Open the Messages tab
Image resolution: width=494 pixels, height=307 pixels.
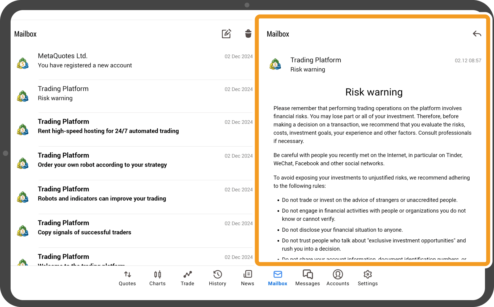tap(307, 278)
